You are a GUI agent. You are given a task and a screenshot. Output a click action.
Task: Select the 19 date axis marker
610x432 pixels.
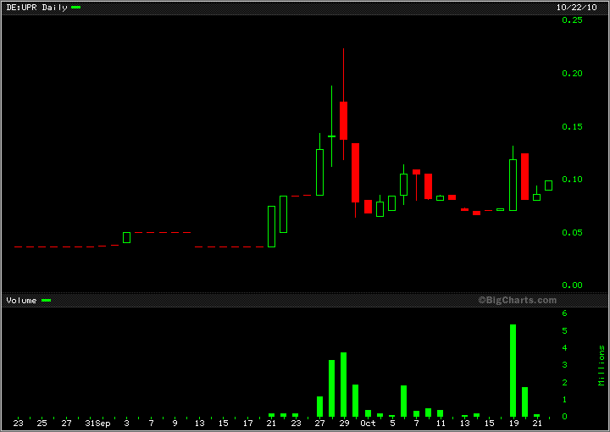(x=513, y=422)
